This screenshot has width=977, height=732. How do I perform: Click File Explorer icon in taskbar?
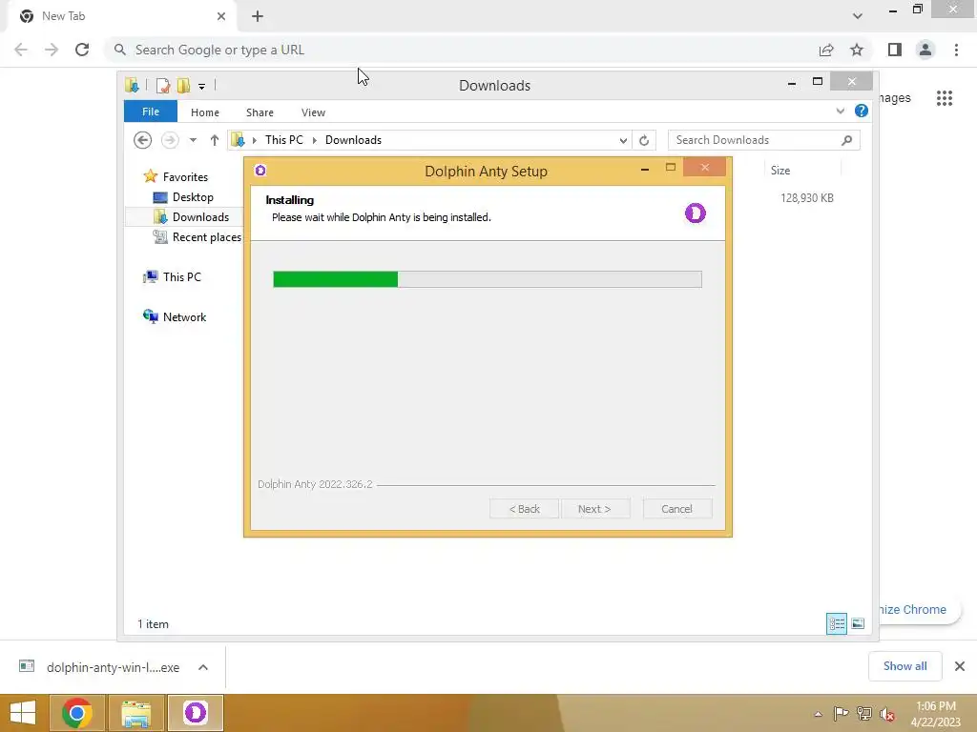point(135,713)
